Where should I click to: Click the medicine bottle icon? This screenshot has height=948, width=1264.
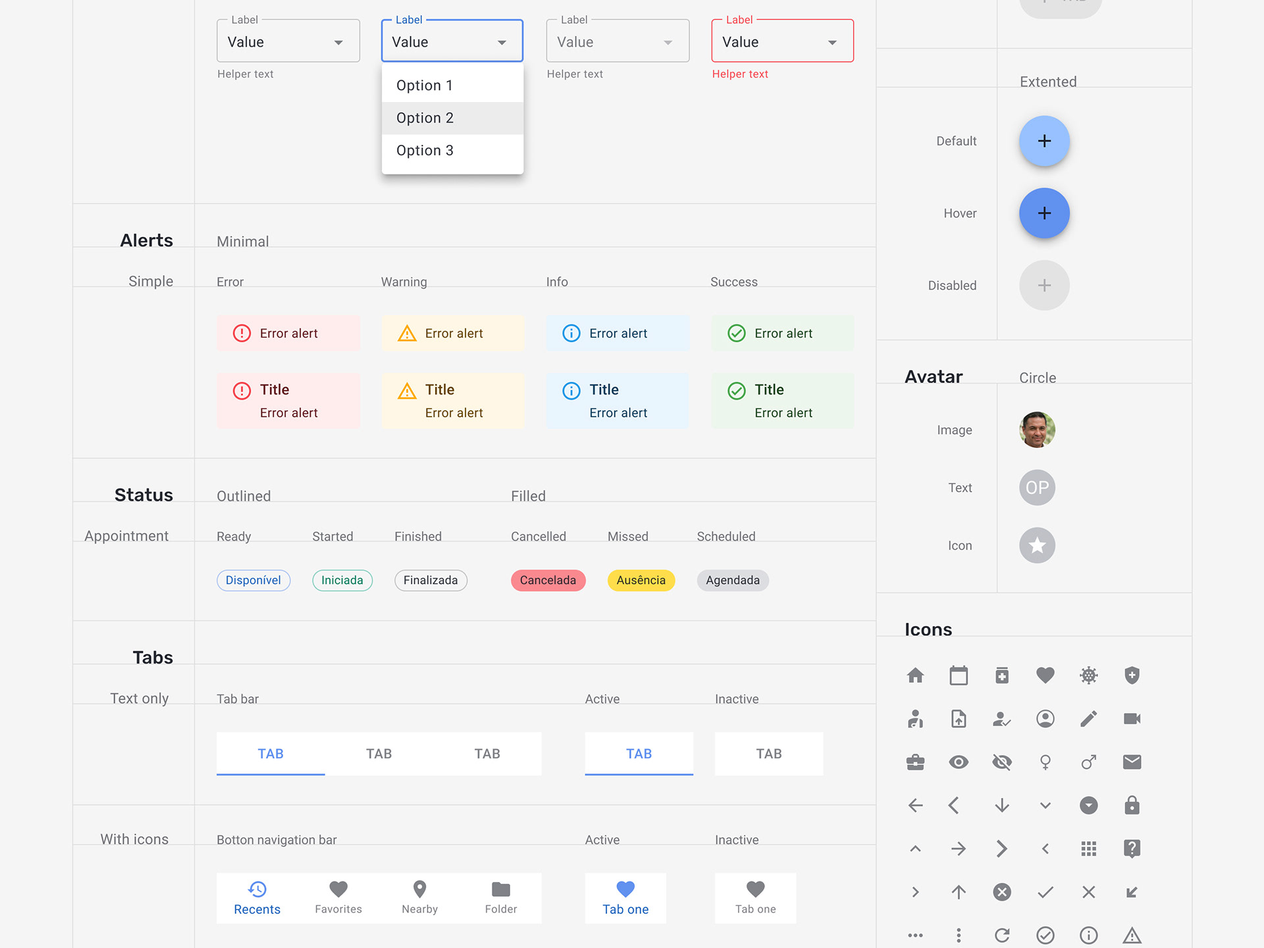pyautogui.click(x=1001, y=675)
